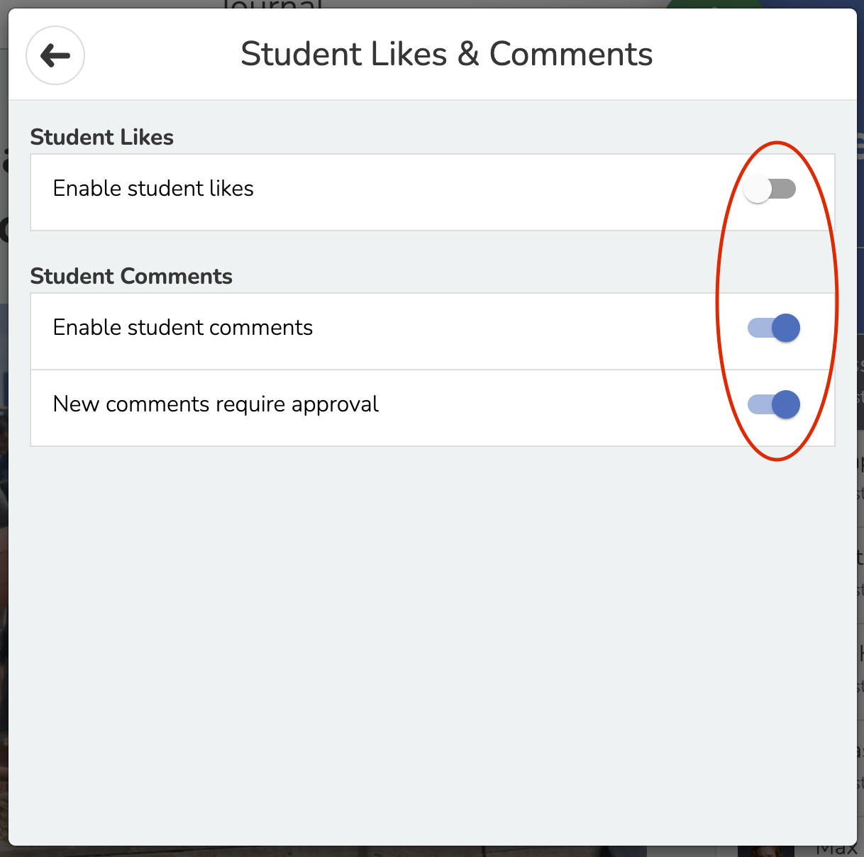The image size is (864, 857).
Task: Click the Student Likes & Comments title
Action: pyautogui.click(x=447, y=54)
